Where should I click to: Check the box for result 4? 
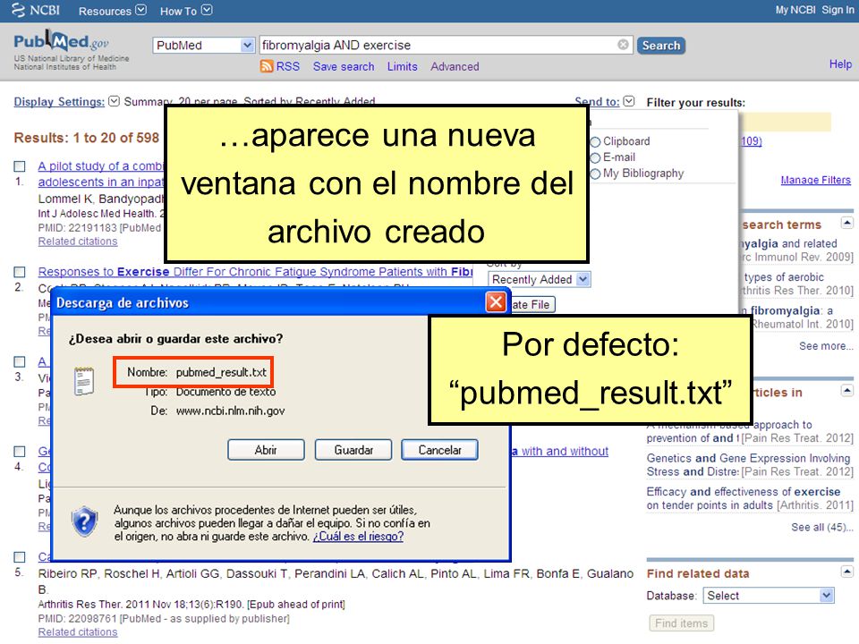tap(20, 451)
